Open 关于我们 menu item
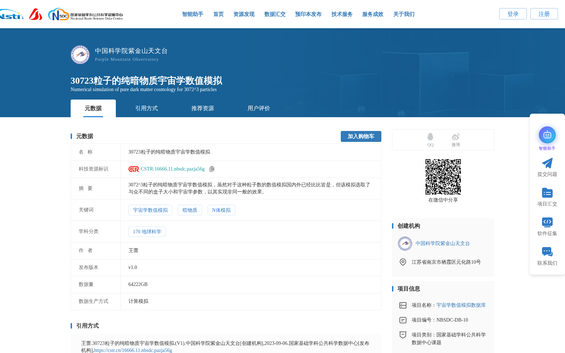565x353 pixels. click(404, 14)
